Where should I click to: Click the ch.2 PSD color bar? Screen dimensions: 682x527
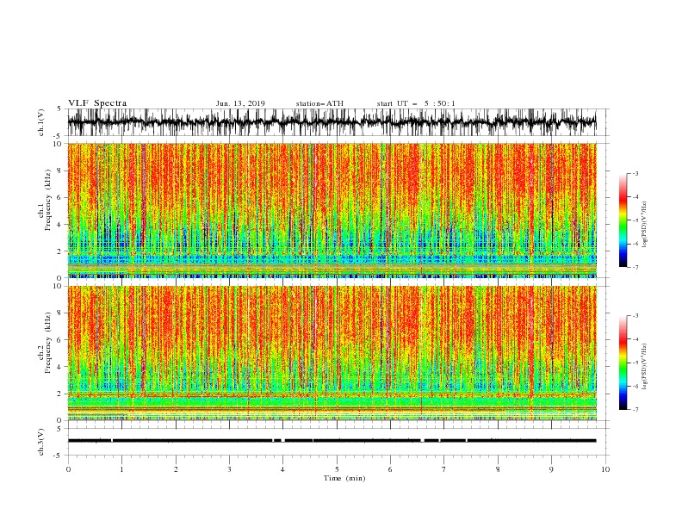point(623,363)
